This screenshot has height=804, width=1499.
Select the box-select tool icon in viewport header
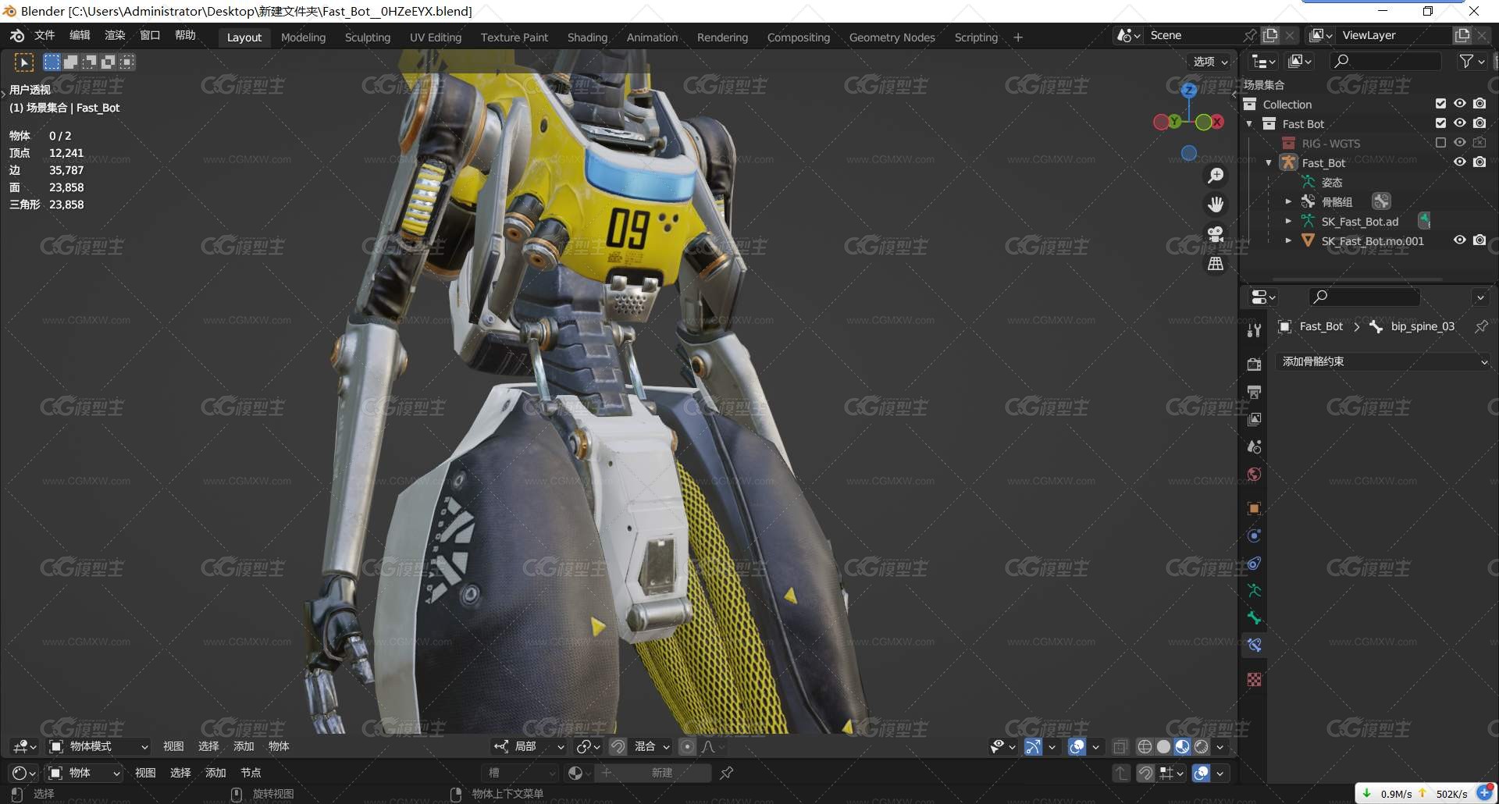click(x=24, y=62)
